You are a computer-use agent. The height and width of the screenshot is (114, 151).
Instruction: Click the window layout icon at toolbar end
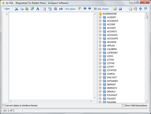146,9
